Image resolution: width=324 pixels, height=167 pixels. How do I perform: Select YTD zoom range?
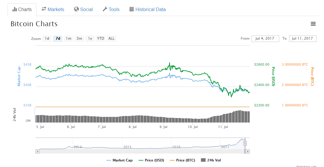101,39
